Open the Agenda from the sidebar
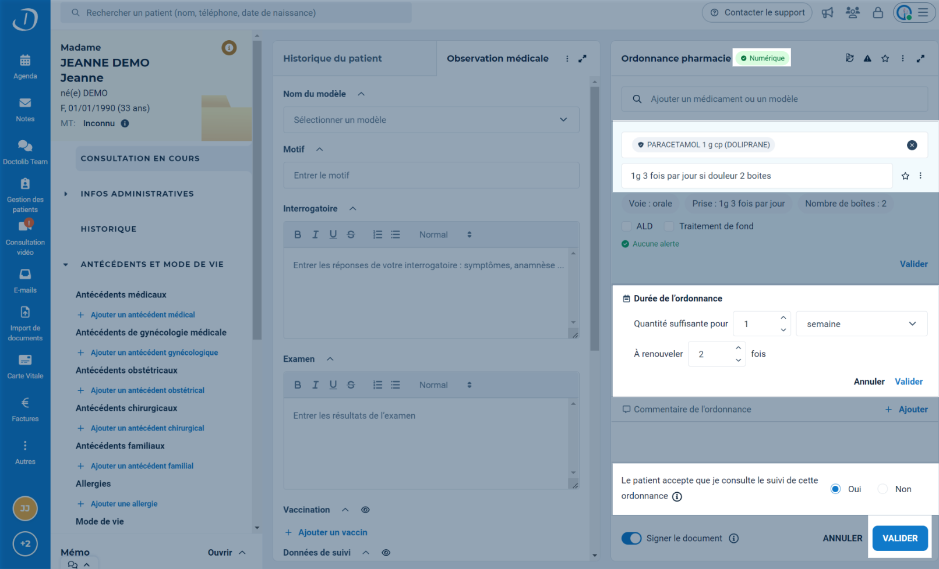This screenshot has width=939, height=569. (25, 66)
